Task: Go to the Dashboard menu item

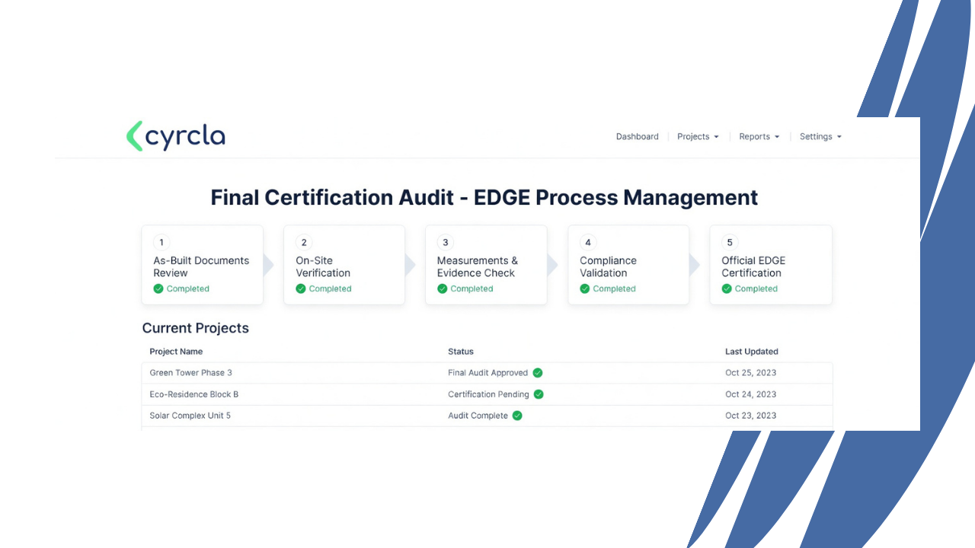Action: point(637,136)
